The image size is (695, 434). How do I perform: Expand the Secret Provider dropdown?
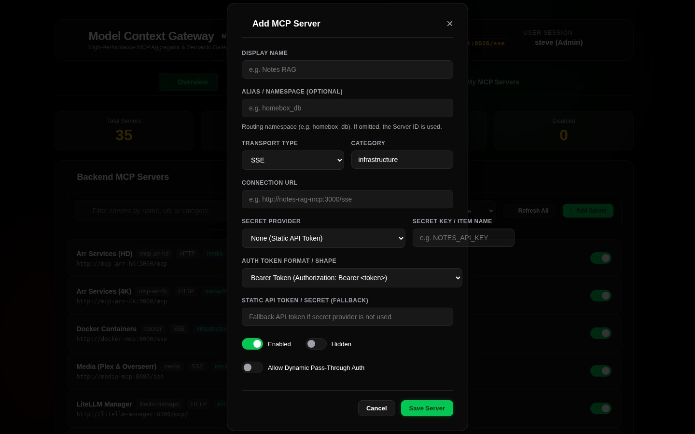click(323, 238)
